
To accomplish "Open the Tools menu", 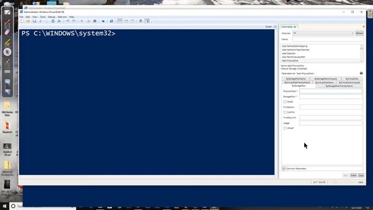I will pyautogui.click(x=43, y=17).
